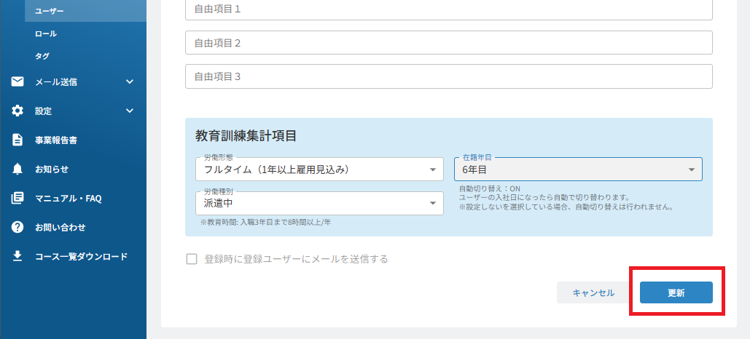The width and height of the screenshot is (750, 339).
Task: Expand the メール送信 chevron
Action: (130, 81)
